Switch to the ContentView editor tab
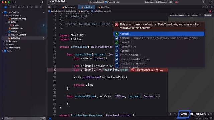This screenshot has height=120, width=214. click(x=68, y=7)
